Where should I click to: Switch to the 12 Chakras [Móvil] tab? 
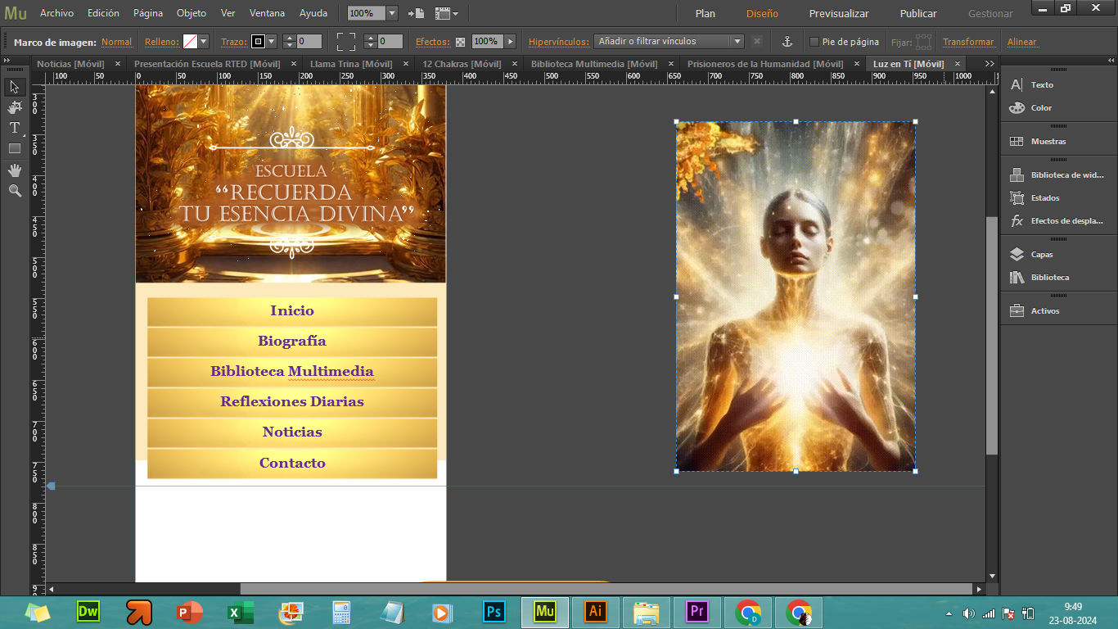[461, 64]
